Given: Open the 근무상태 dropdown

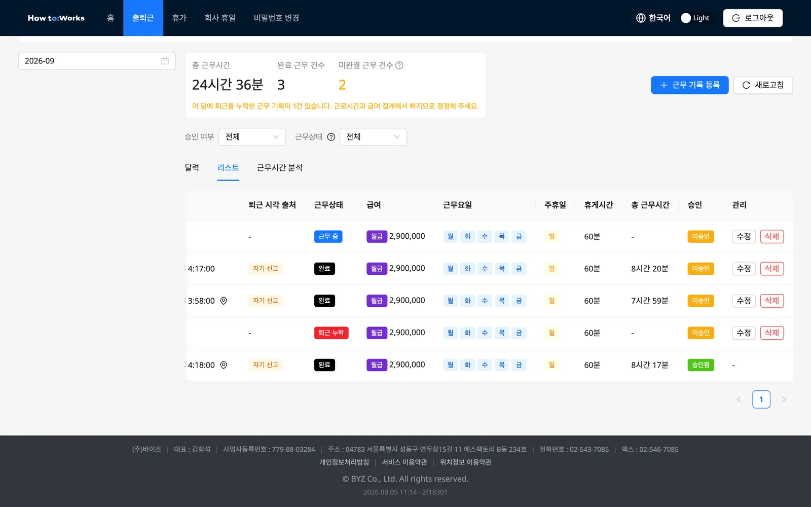Looking at the screenshot, I should click(373, 137).
